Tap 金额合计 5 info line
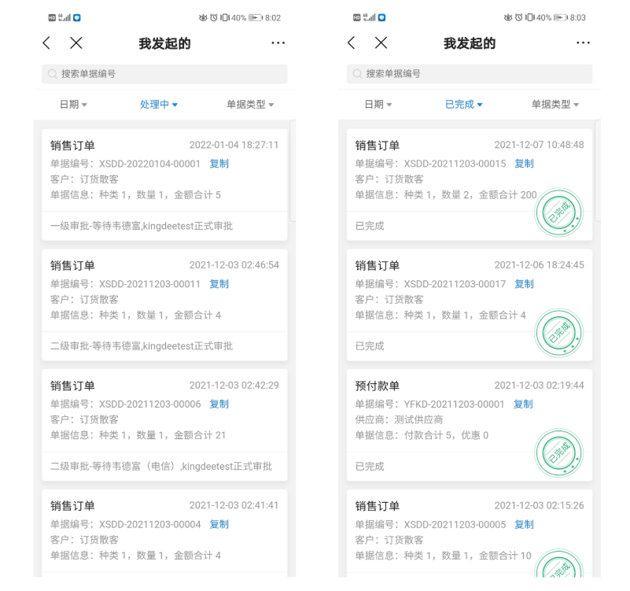The image size is (630, 591). pos(135,195)
